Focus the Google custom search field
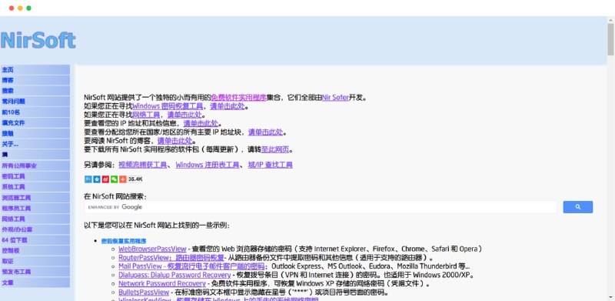The image size is (615, 301). [321, 207]
